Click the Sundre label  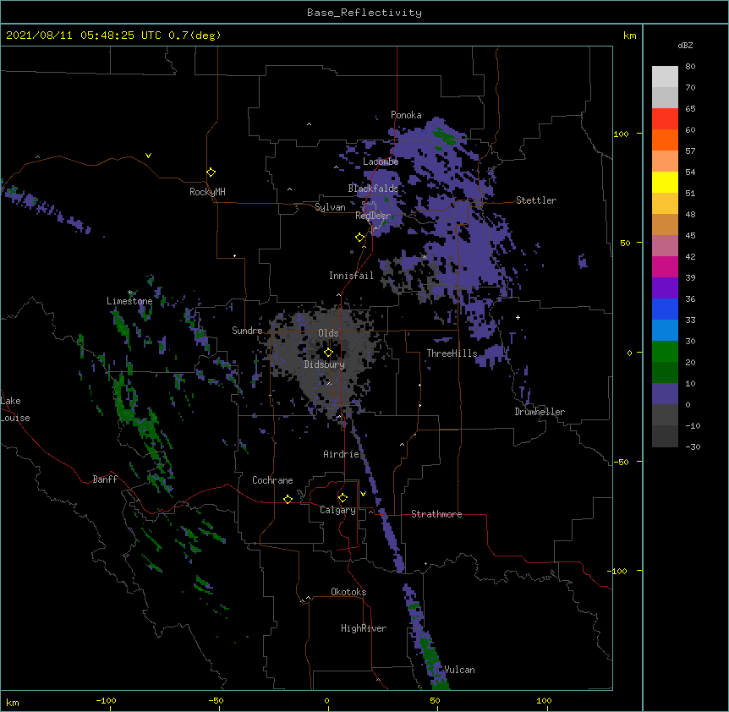(x=247, y=331)
